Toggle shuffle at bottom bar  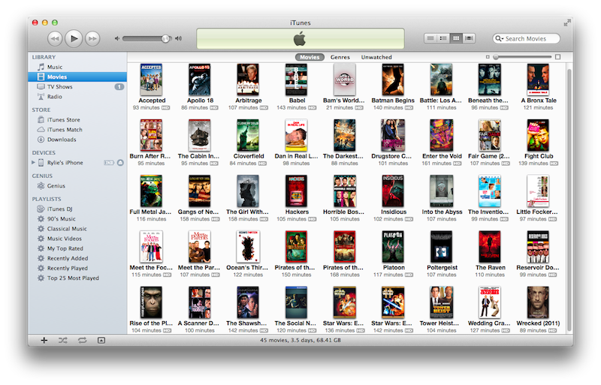63,340
